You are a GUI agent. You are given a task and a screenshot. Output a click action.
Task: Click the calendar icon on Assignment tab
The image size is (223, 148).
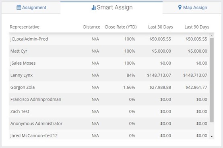[19, 7]
